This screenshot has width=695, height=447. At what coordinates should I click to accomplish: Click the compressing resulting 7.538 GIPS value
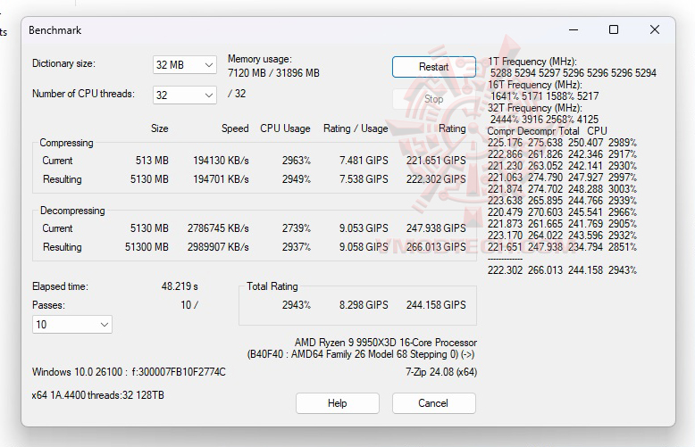(x=364, y=179)
